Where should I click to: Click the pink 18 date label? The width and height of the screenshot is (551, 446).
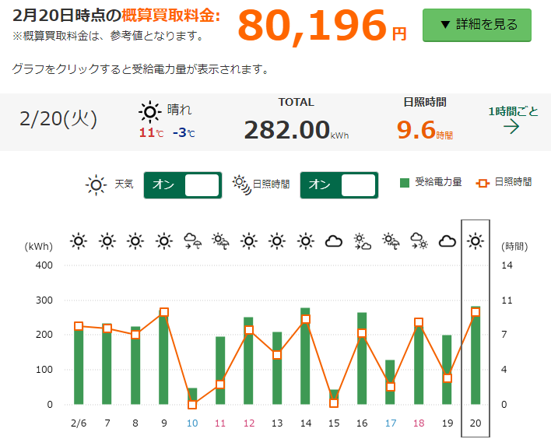pos(419,423)
